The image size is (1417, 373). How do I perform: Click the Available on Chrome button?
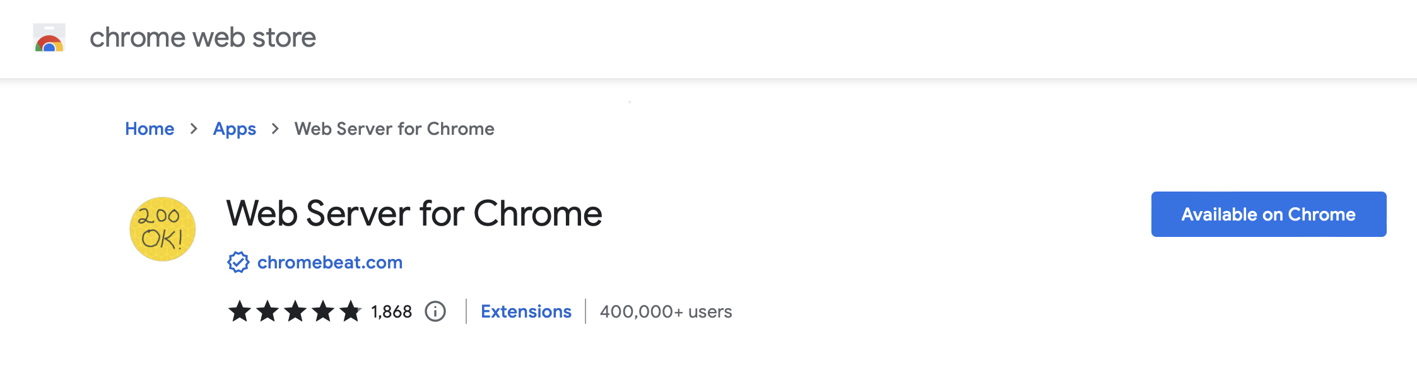[1269, 214]
